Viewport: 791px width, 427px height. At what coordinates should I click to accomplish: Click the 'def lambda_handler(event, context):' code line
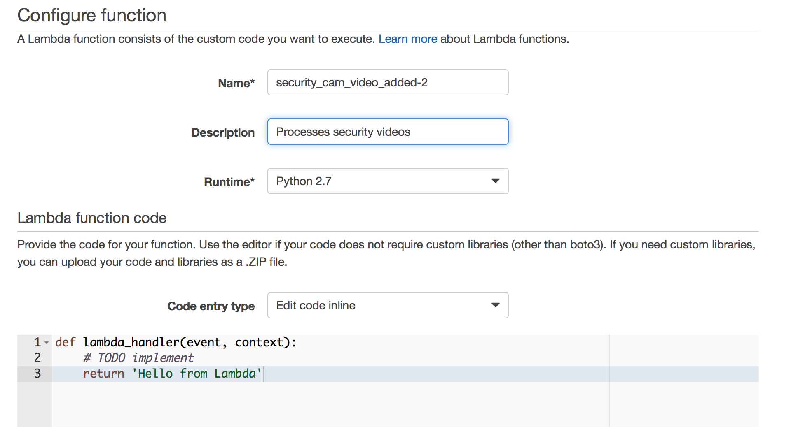click(x=176, y=342)
